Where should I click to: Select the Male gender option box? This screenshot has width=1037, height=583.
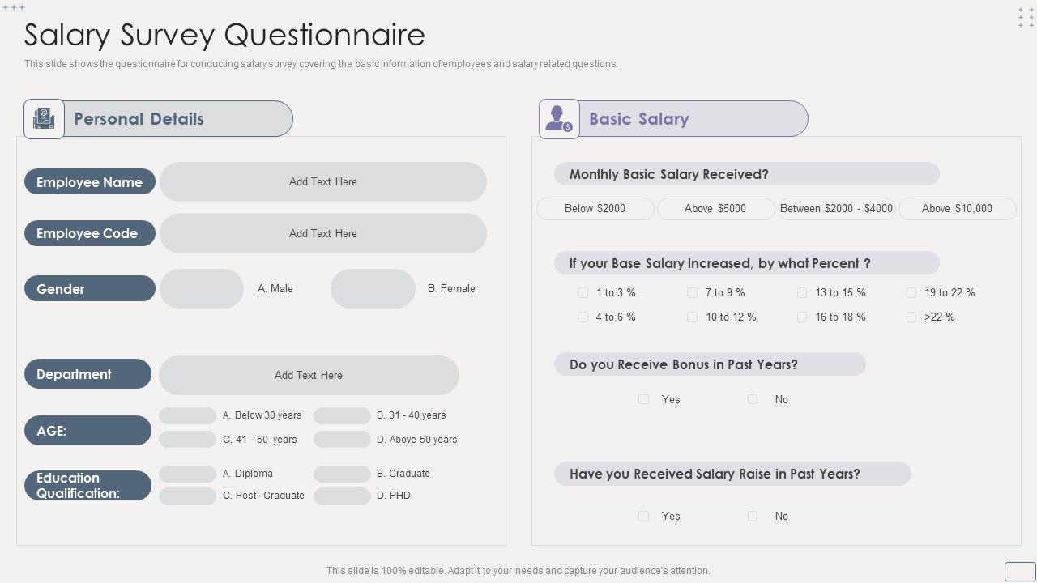(x=202, y=289)
